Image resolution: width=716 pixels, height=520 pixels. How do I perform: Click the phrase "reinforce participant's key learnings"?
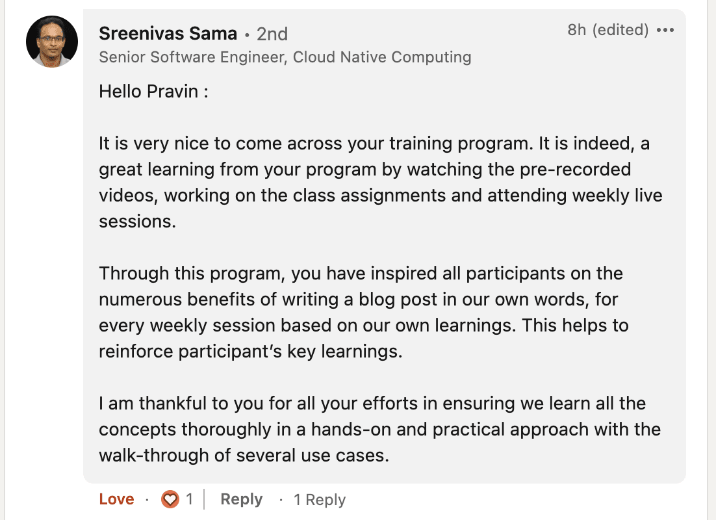[250, 352]
